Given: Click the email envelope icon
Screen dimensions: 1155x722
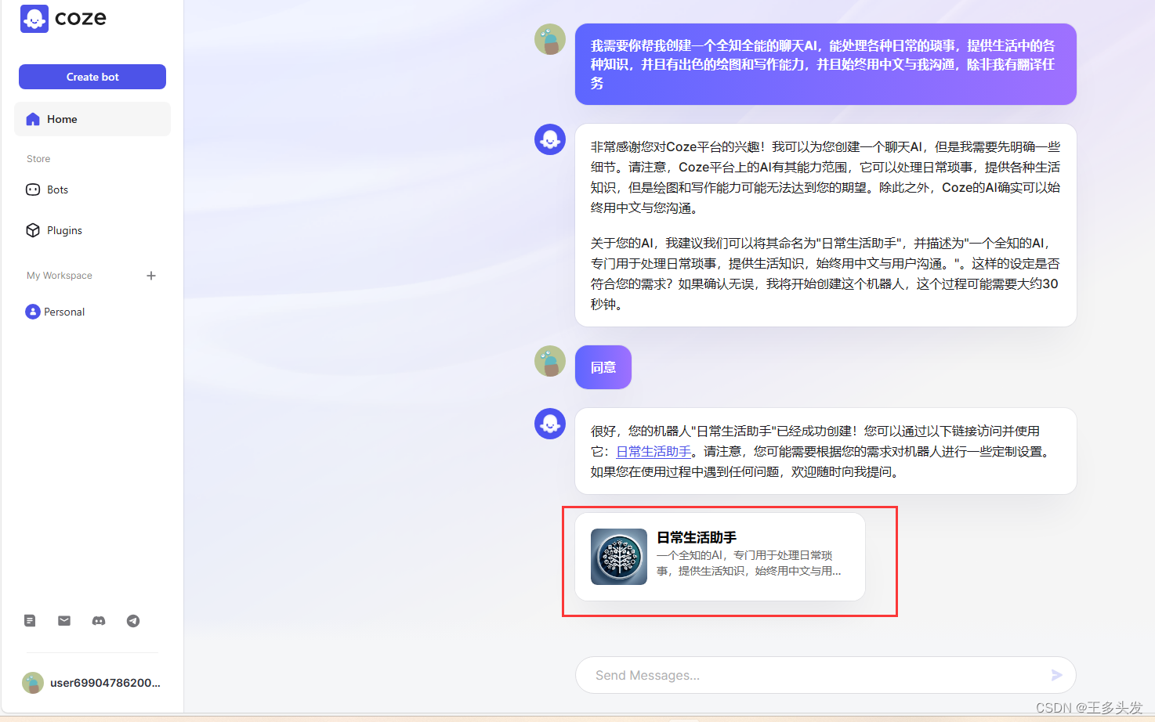Looking at the screenshot, I should pyautogui.click(x=64, y=621).
